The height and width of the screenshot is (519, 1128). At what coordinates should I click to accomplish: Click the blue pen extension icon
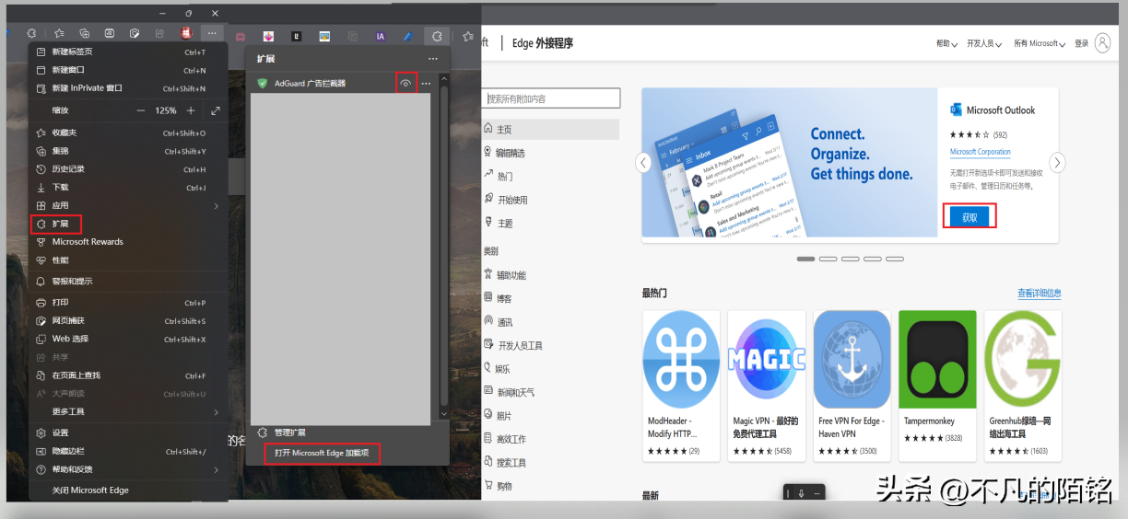point(408,36)
